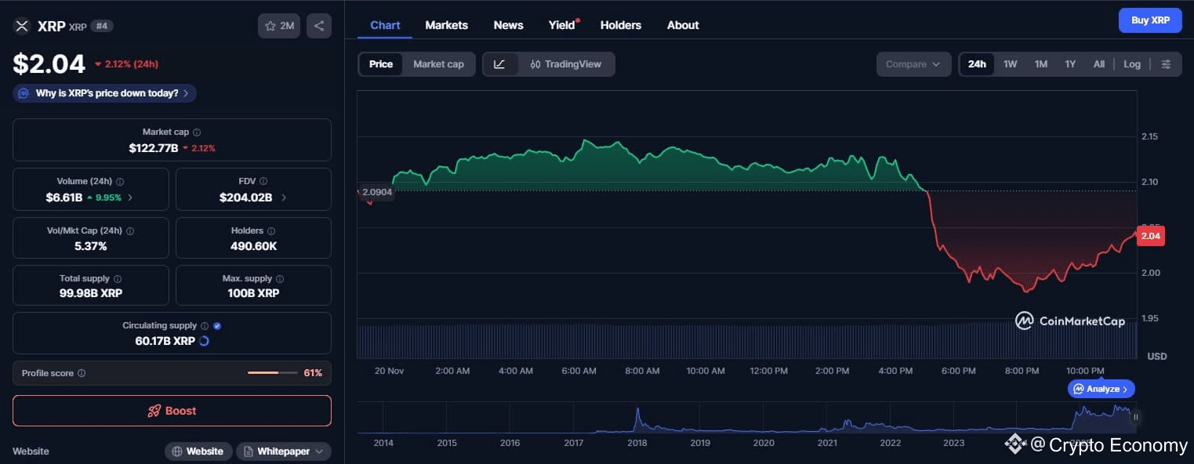
Task: Enable Log scale on chart
Action: point(1131,64)
